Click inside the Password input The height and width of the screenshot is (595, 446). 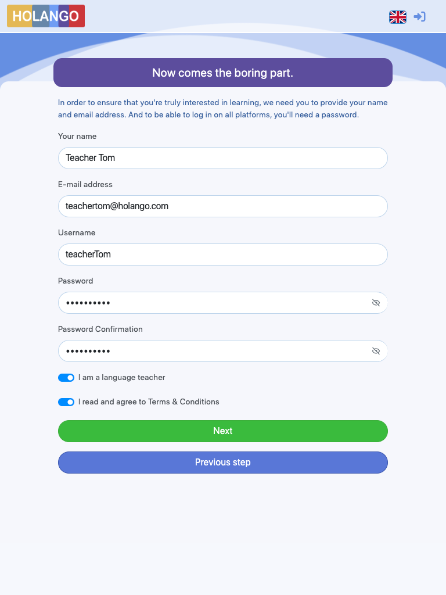click(215, 303)
